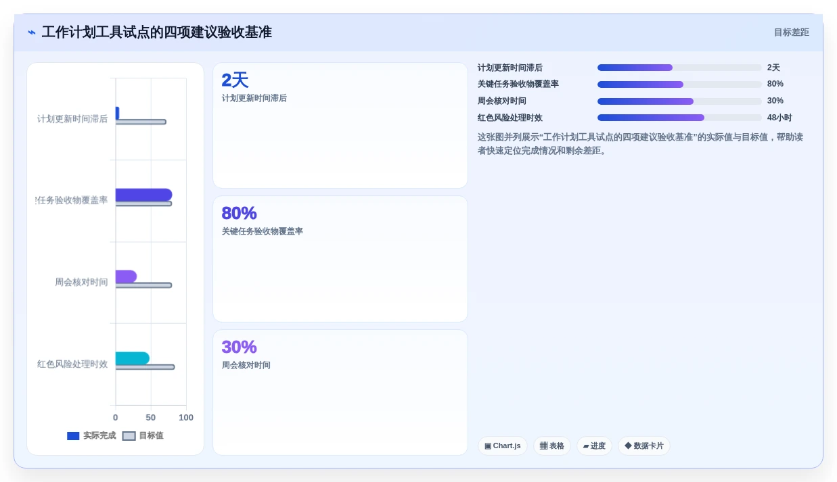Click the 计划更新时间滞后 progress bar
This screenshot has height=482, width=837.
coord(679,68)
